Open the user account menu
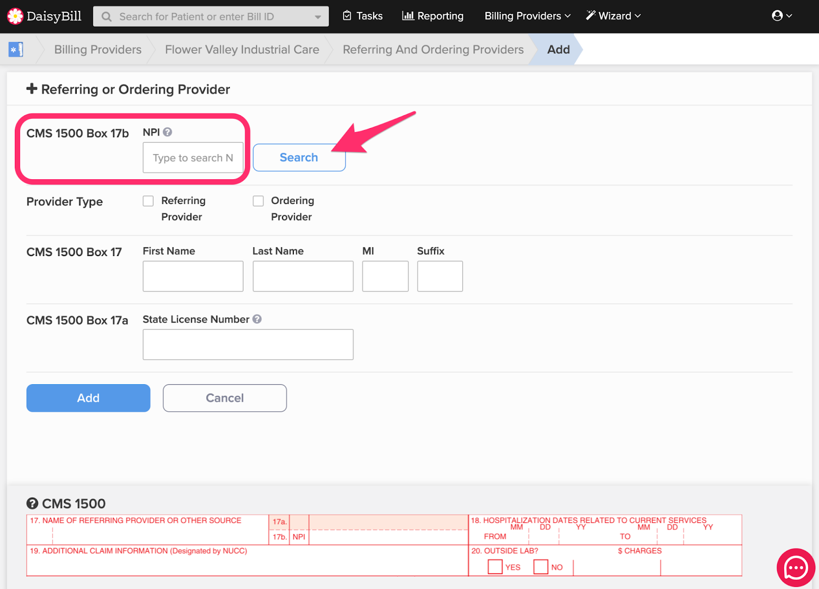 pyautogui.click(x=782, y=16)
